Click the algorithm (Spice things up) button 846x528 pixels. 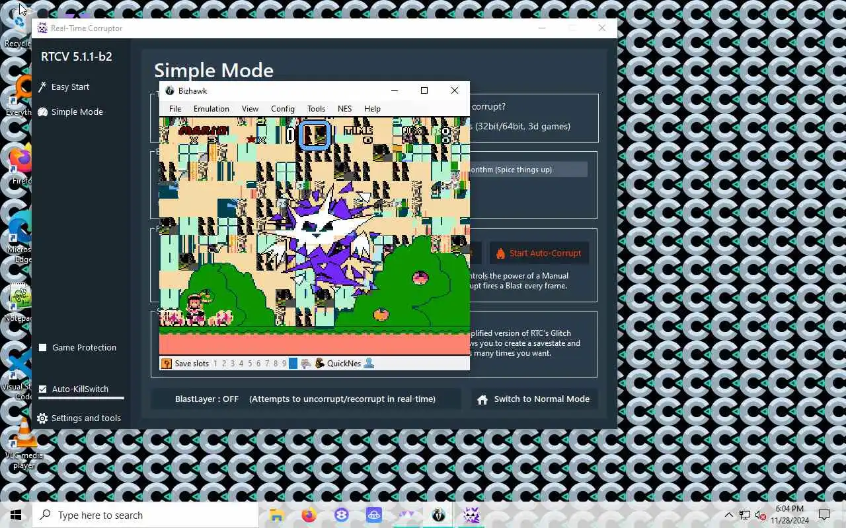click(x=528, y=170)
